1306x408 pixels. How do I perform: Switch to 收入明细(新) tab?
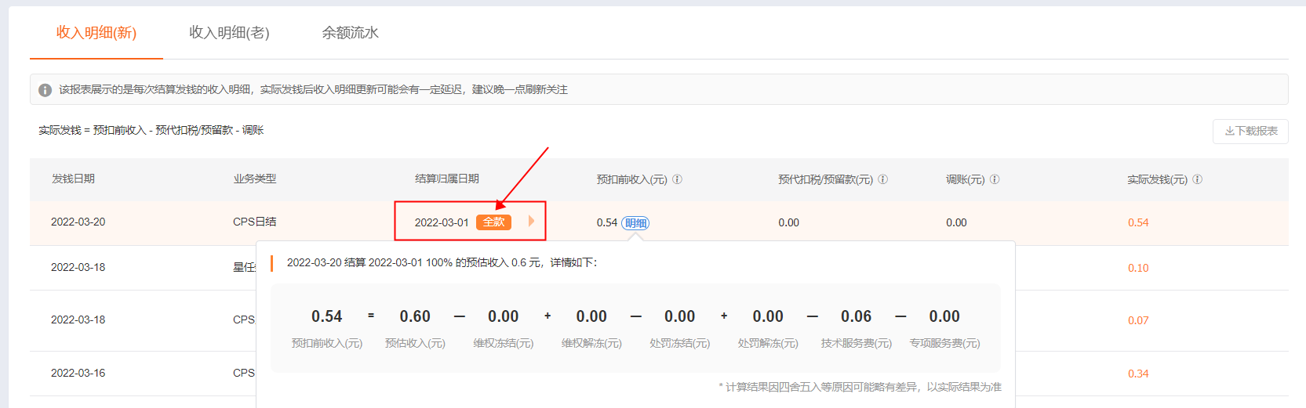tap(96, 33)
